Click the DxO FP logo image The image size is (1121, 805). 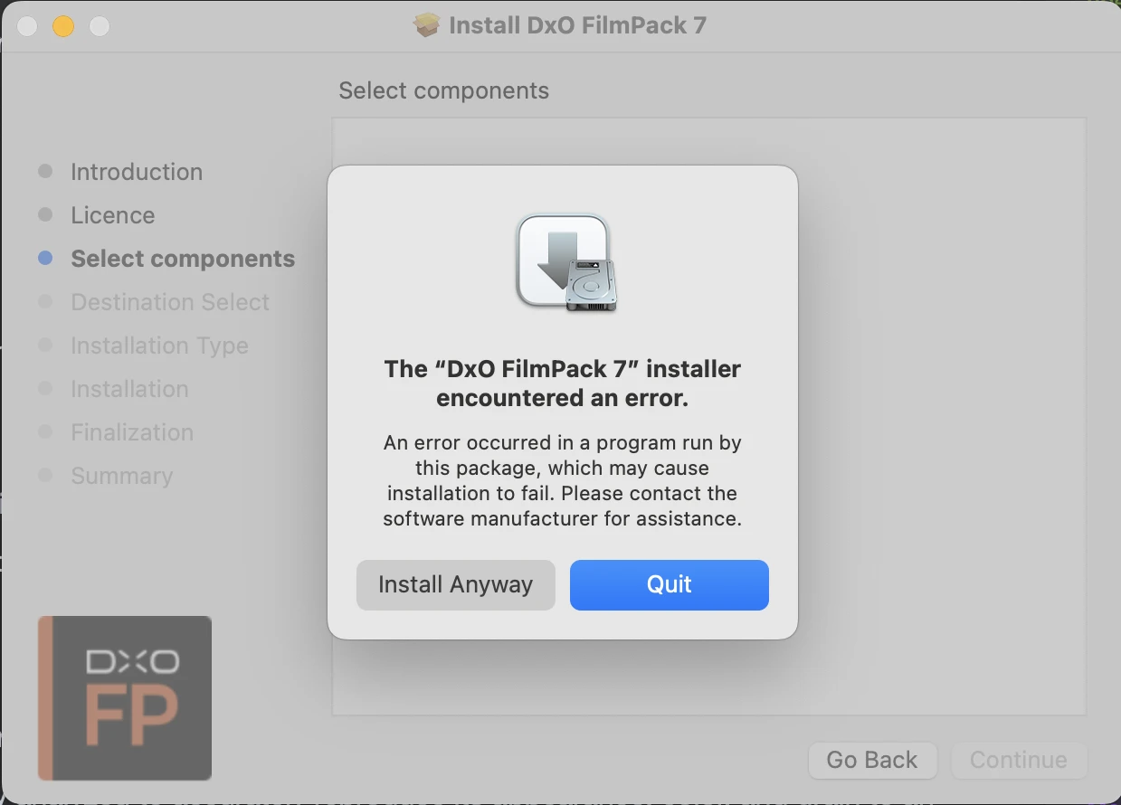pyautogui.click(x=125, y=698)
